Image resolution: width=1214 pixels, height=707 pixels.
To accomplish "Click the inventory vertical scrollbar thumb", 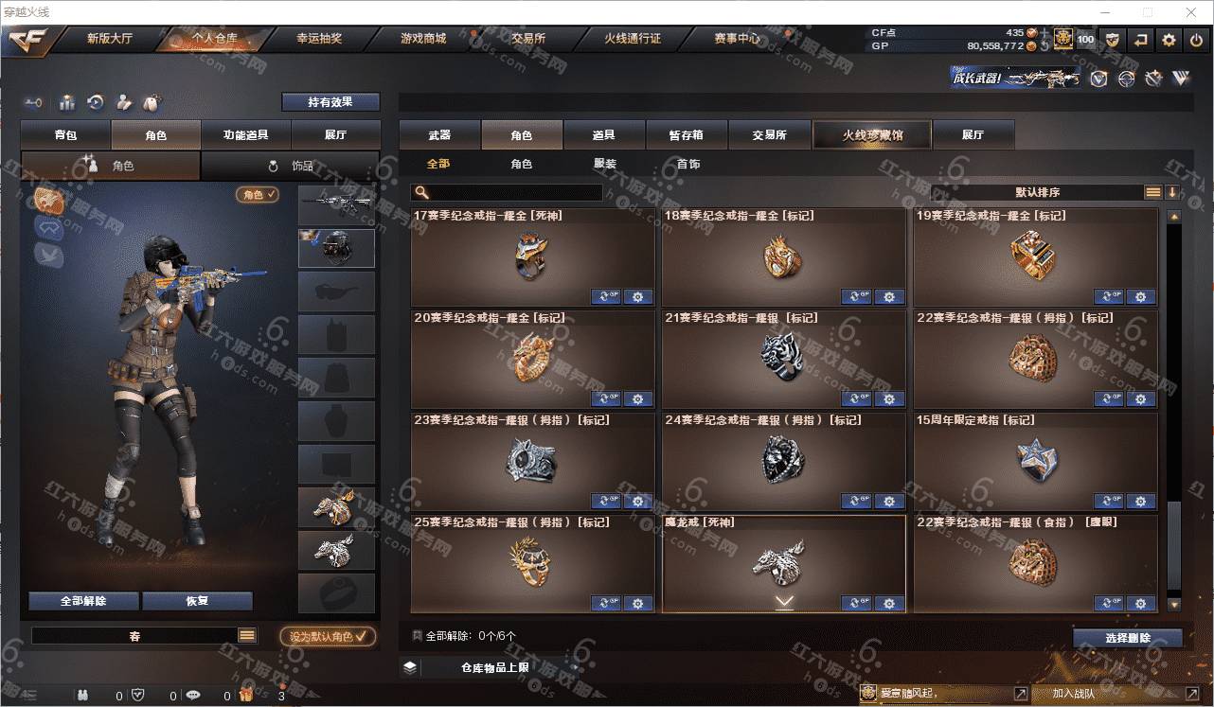I will pyautogui.click(x=1173, y=547).
